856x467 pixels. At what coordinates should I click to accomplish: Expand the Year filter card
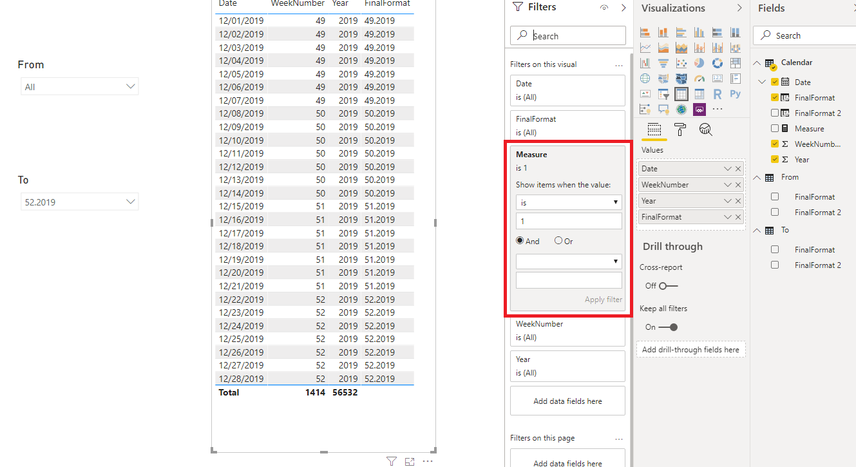[567, 366]
